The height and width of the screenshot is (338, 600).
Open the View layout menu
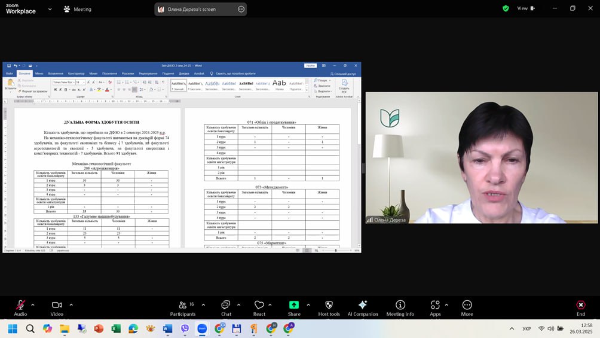[x=525, y=8]
